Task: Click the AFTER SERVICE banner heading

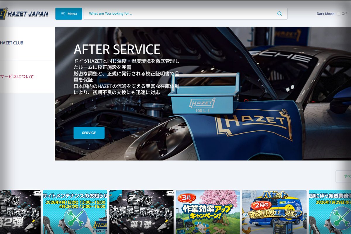Action: pos(117,50)
